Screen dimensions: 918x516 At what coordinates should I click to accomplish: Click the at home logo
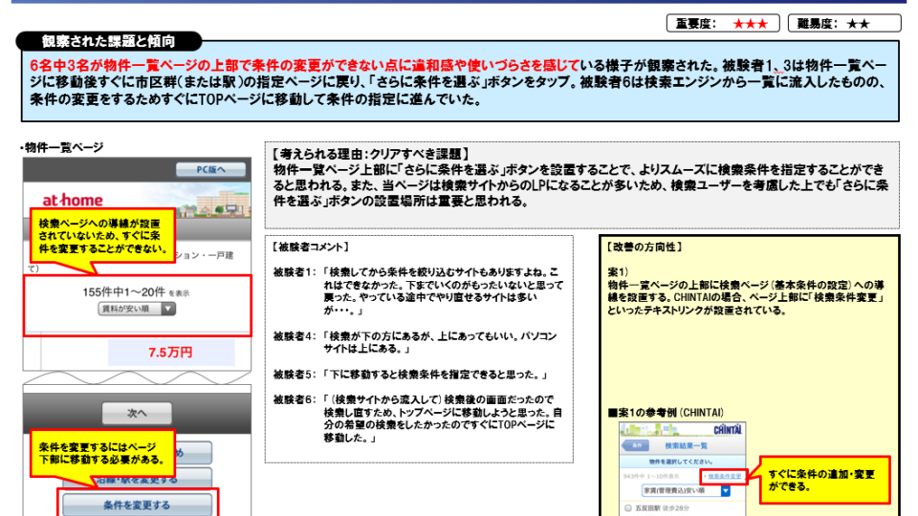[73, 200]
